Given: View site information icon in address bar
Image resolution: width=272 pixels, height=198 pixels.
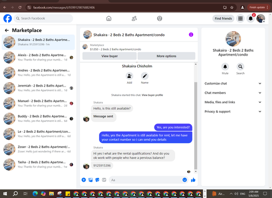Looking at the screenshot, I should click(x=29, y=8).
